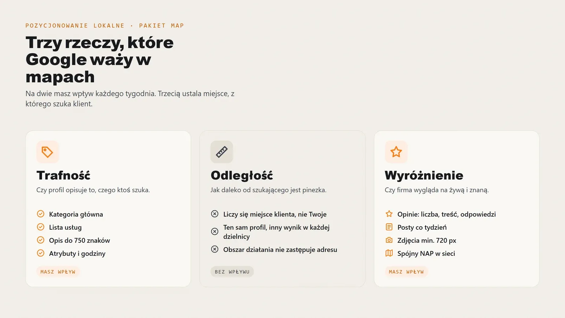Click the text Obszar działania nie zastępuje adresu

click(x=280, y=249)
